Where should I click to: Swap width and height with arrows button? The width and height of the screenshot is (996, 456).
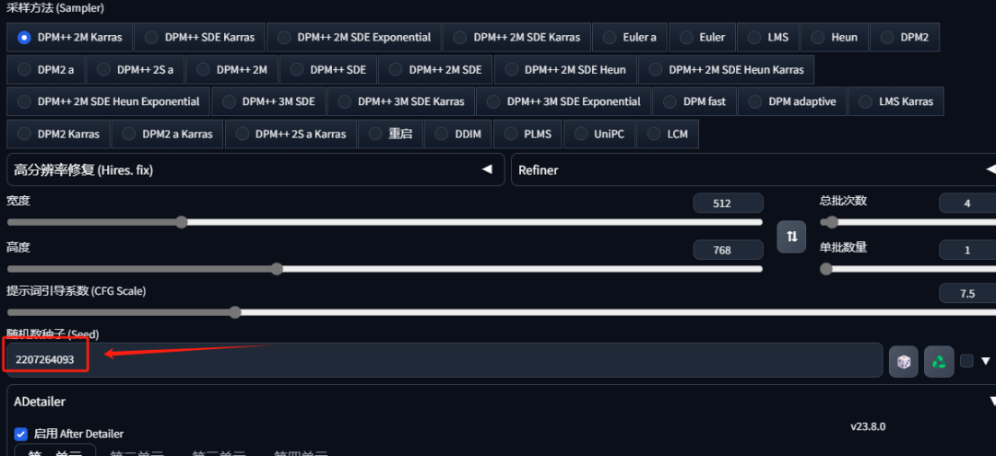(x=791, y=237)
